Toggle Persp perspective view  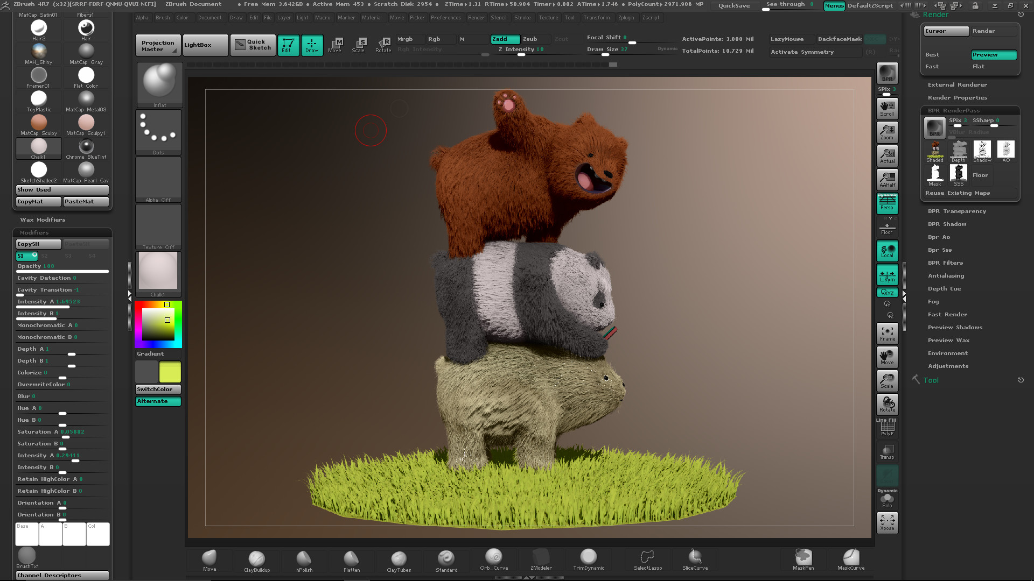(x=887, y=203)
